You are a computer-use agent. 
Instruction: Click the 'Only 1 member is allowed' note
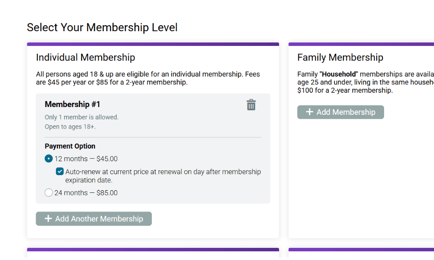click(x=82, y=117)
